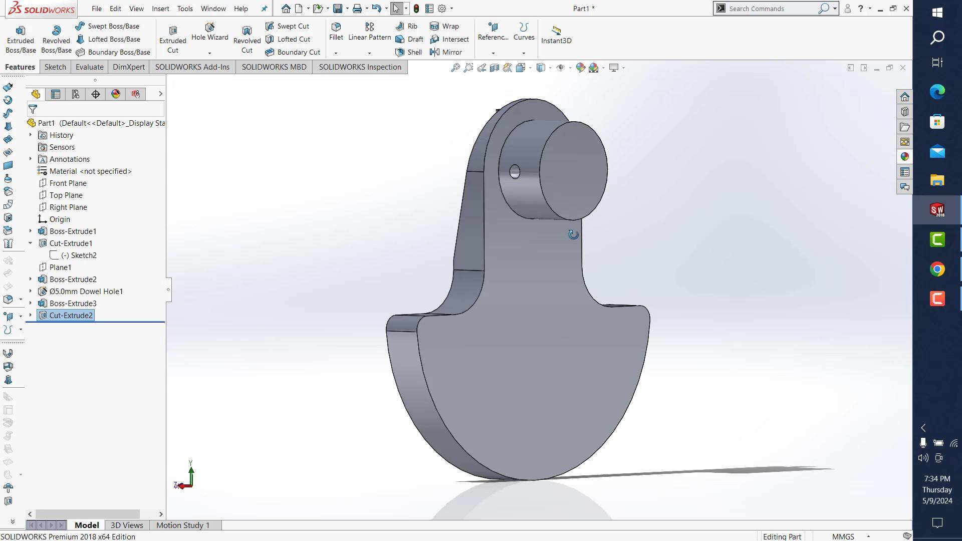962x541 pixels.
Task: Select Ø5.0mm Dowel Hole1 in tree
Action: 86,291
